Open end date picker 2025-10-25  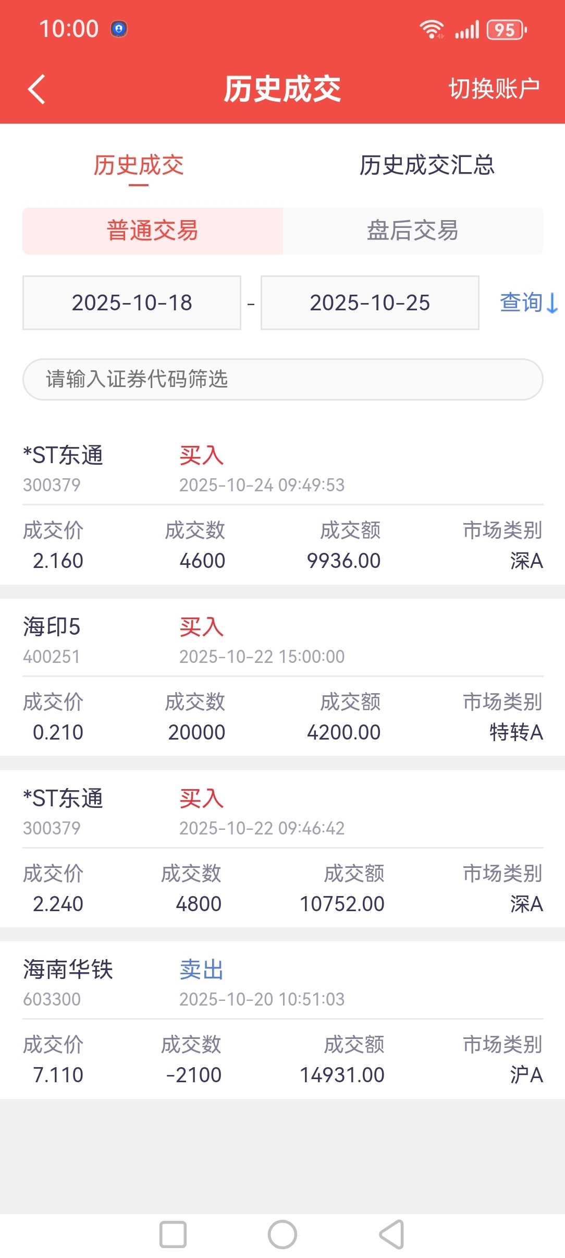coord(370,303)
